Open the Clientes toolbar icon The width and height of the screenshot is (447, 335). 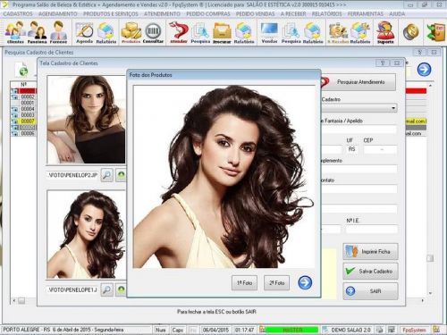15,32
